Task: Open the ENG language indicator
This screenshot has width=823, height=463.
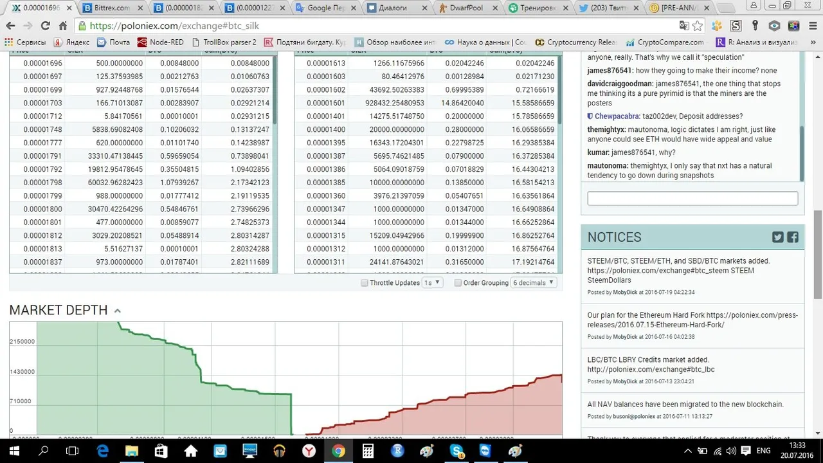Action: coord(763,451)
